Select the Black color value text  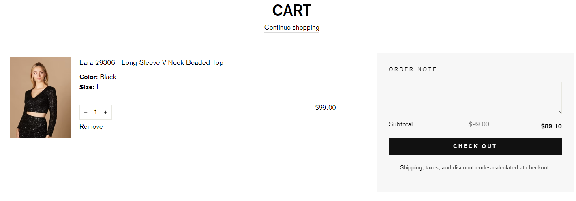pos(108,77)
